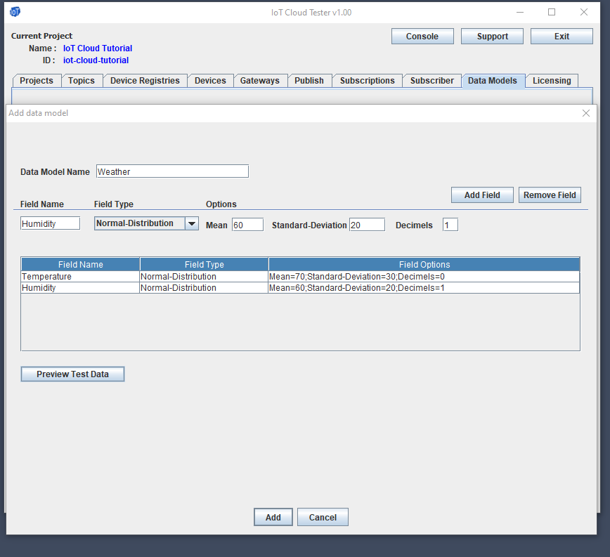The height and width of the screenshot is (557, 610).
Task: Click the Support button
Action: [x=492, y=36]
